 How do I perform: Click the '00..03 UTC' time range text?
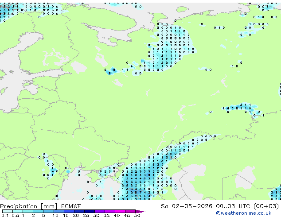pyautogui.click(x=233, y=206)
